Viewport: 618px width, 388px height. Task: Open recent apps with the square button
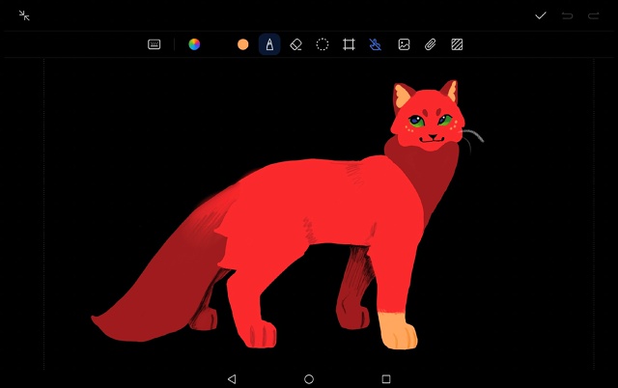386,379
